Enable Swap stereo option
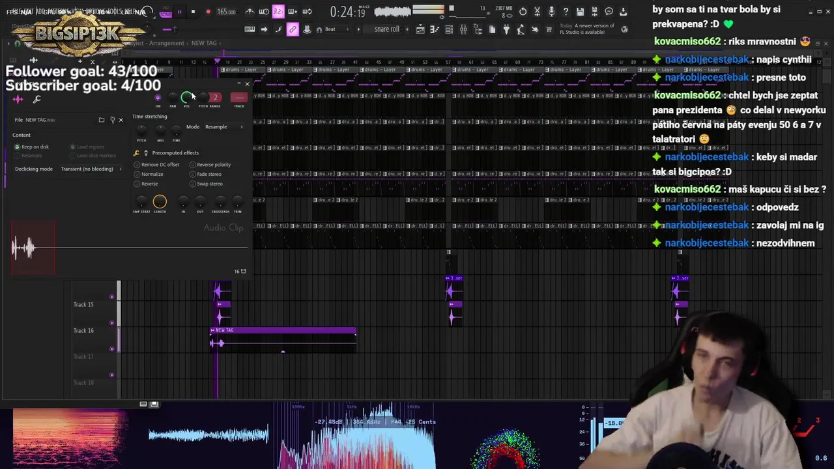 tap(206, 184)
